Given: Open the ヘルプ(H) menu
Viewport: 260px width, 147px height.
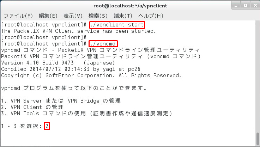Looking at the screenshot, I should (x=151, y=16).
